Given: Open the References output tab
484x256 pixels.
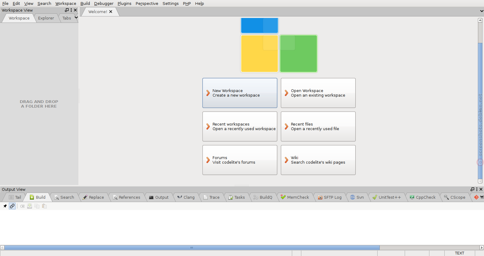Looking at the screenshot, I should 127,197.
